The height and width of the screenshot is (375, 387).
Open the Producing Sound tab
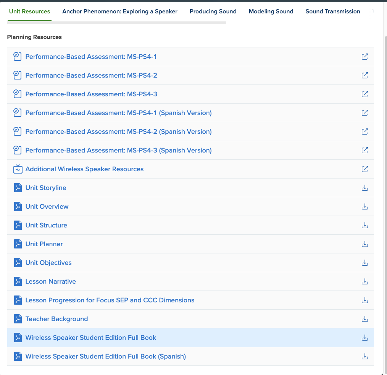coord(213,11)
